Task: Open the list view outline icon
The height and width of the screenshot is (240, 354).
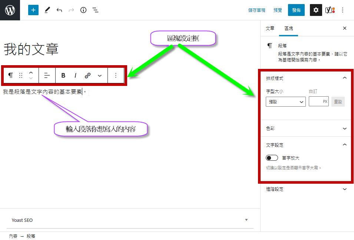Action: click(x=95, y=10)
